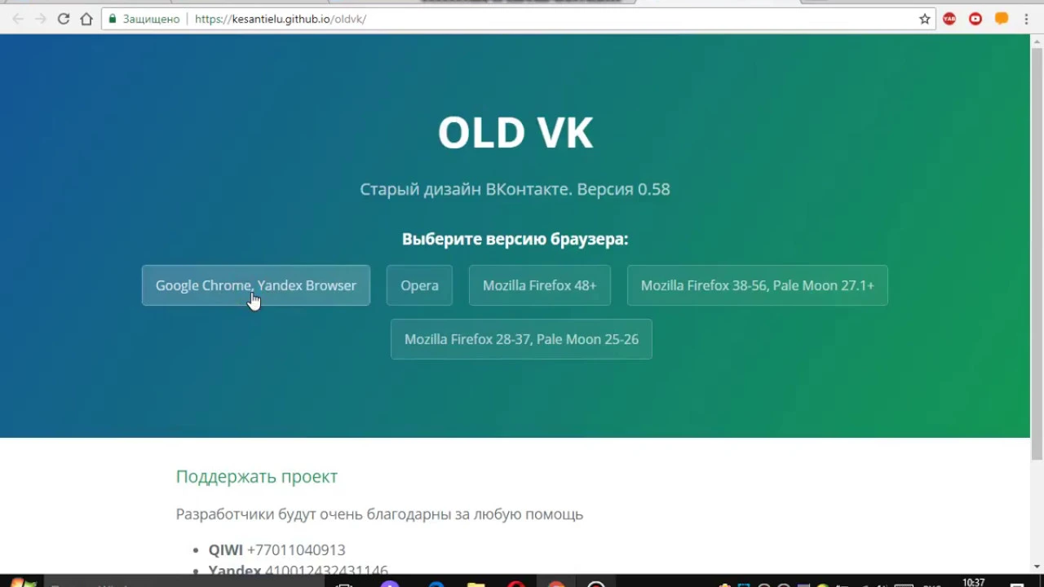Screen dimensions: 1044x587
Task: Click the page's vertical scrollbar thumb
Action: 1037,253
